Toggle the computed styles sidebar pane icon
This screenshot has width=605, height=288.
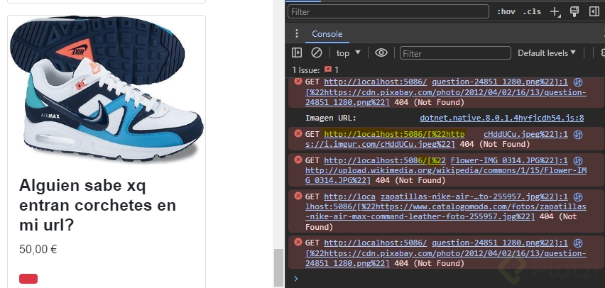point(594,11)
